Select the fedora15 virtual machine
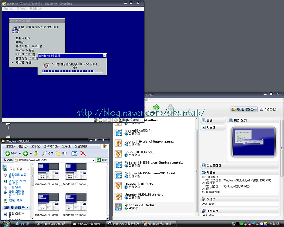 tap(154, 132)
